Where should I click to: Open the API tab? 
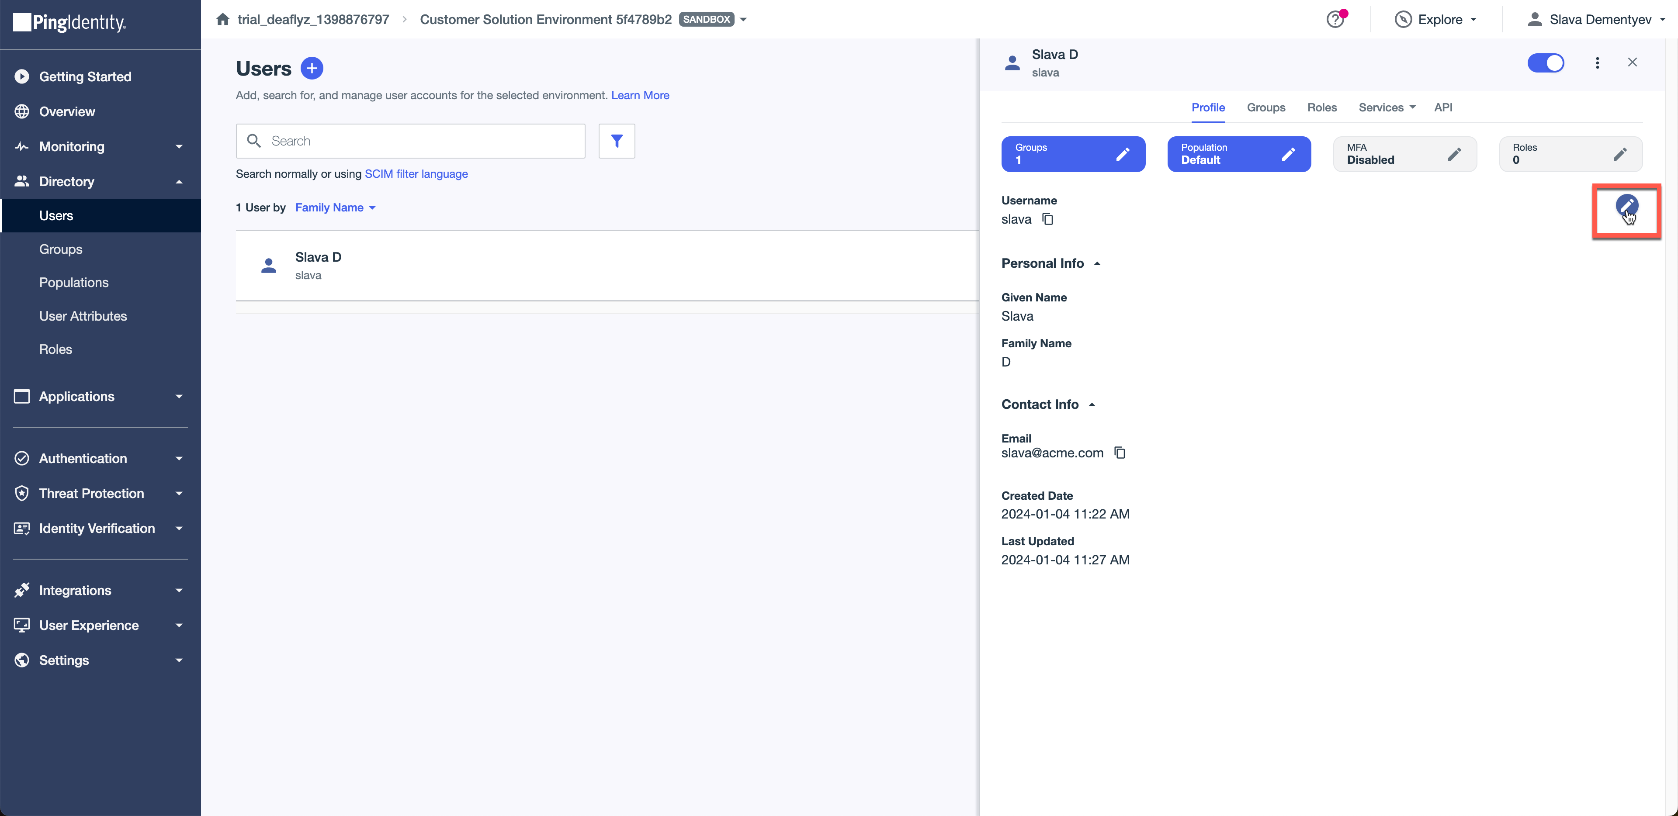[1443, 107]
